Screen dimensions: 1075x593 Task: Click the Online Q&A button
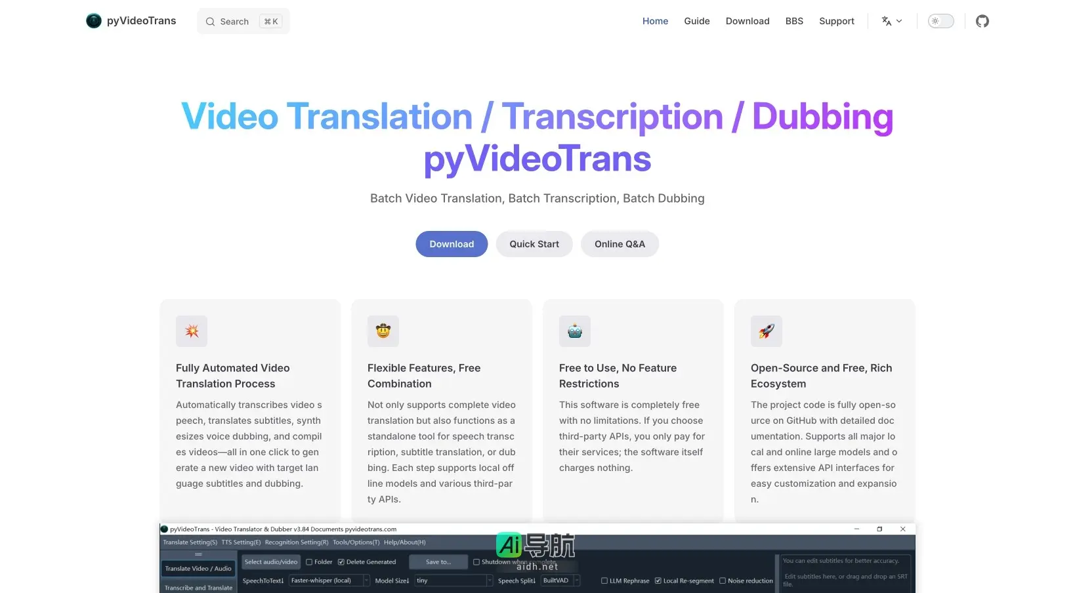[620, 244]
